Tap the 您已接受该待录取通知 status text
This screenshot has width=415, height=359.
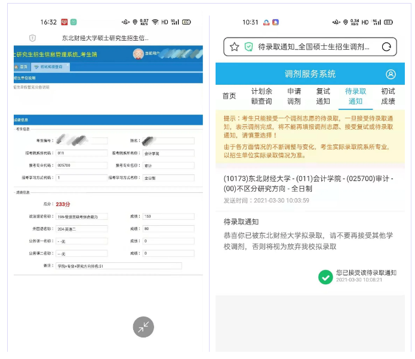366,272
